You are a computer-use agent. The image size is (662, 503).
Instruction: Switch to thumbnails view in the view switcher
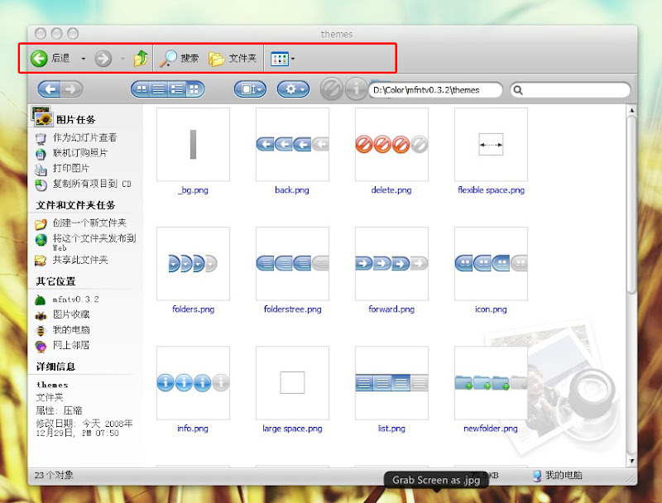coord(194,89)
